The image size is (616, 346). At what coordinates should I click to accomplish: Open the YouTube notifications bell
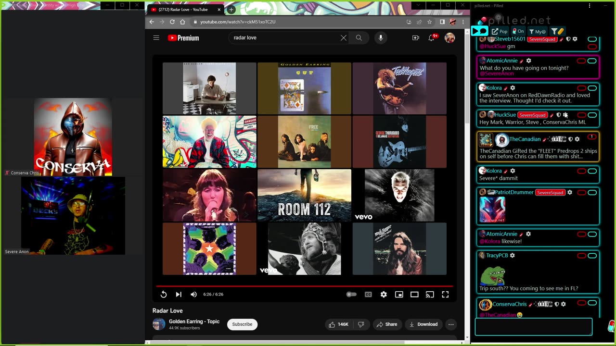pyautogui.click(x=432, y=37)
